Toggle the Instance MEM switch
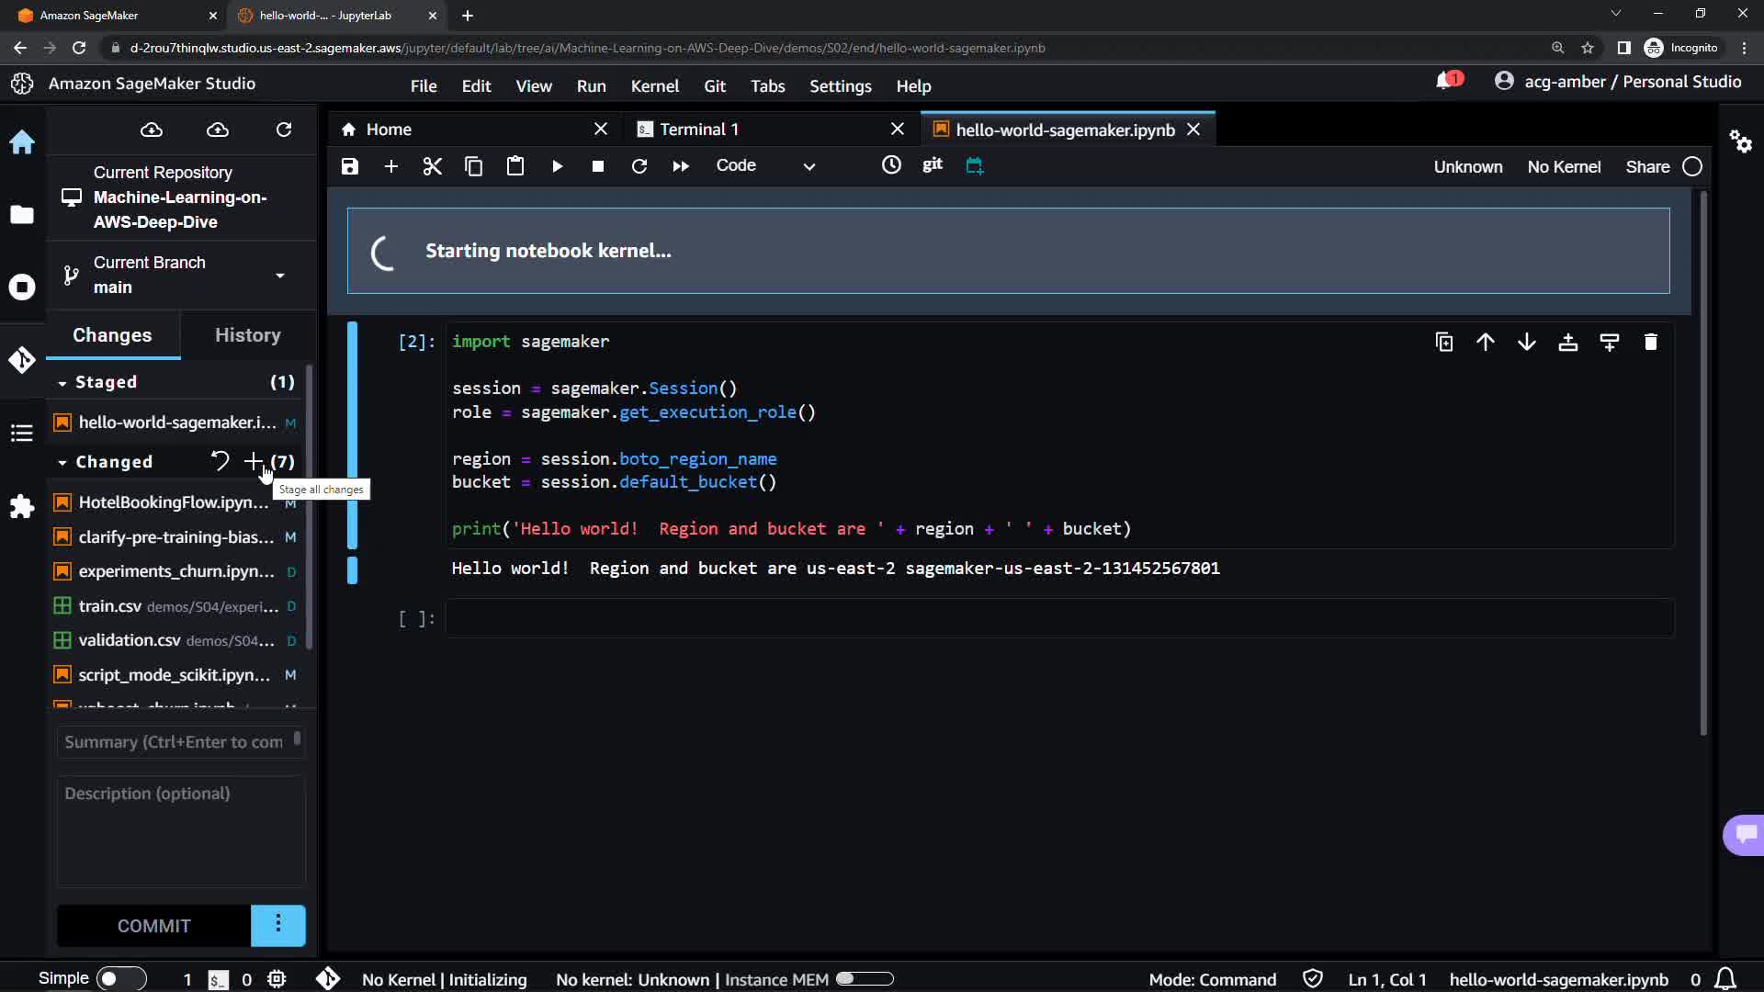This screenshot has width=1764, height=992. [864, 979]
